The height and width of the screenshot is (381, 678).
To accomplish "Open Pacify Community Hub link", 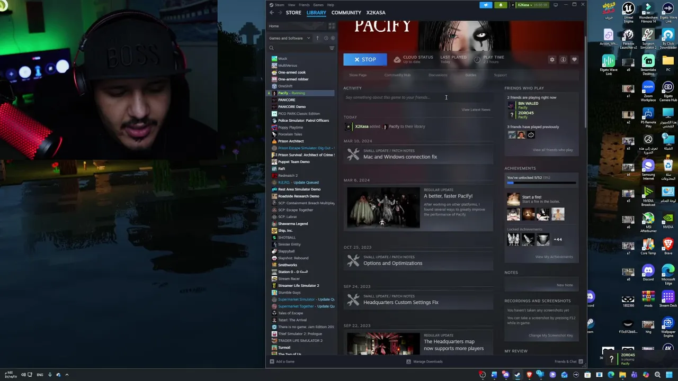I will (397, 75).
